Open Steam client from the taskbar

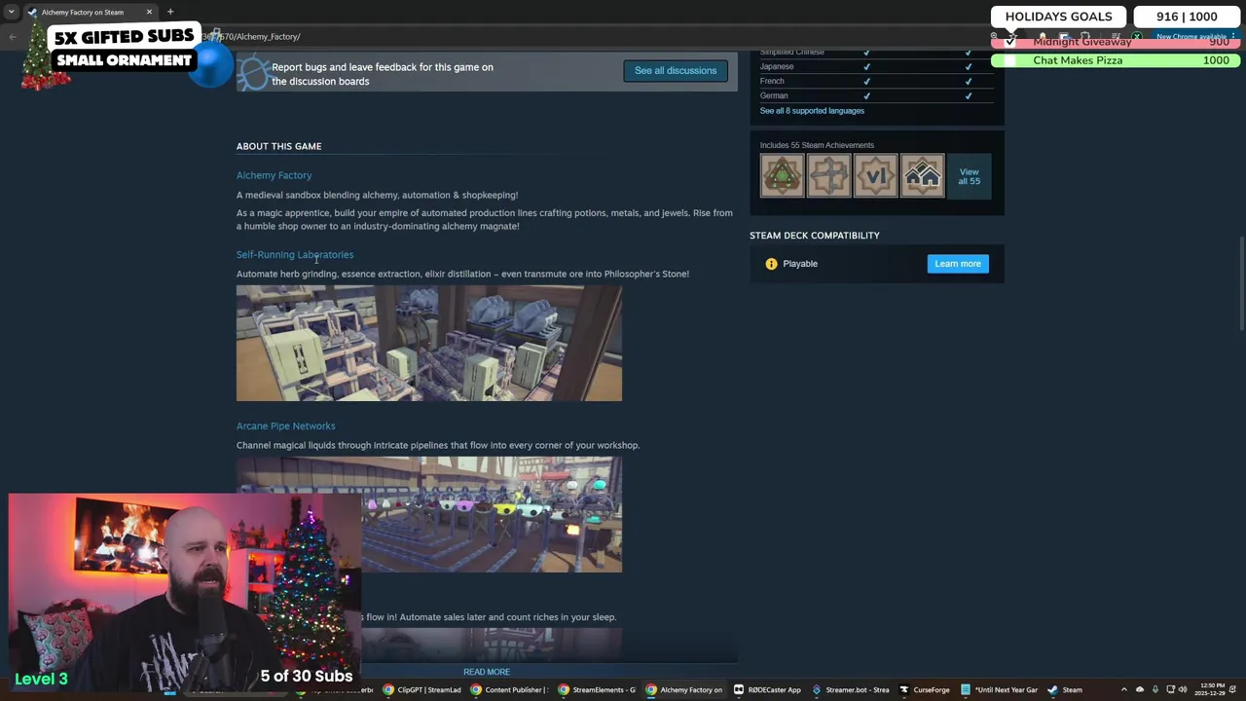point(1065,690)
